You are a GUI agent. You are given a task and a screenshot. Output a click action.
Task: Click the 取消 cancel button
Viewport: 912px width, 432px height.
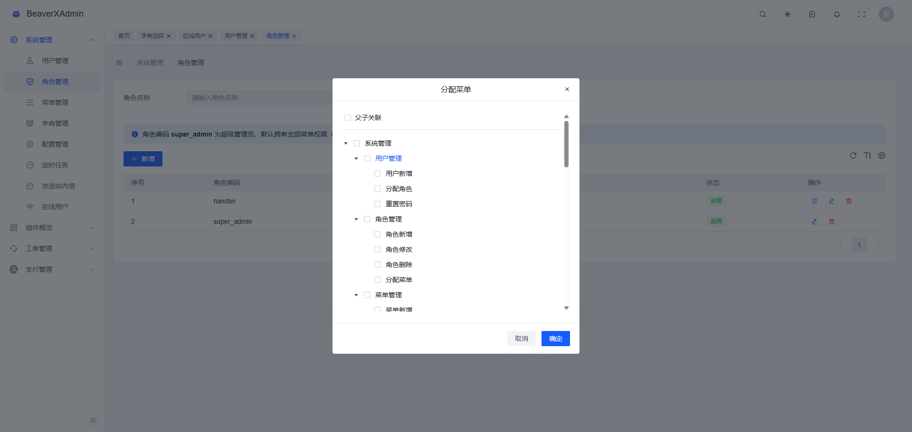point(522,339)
